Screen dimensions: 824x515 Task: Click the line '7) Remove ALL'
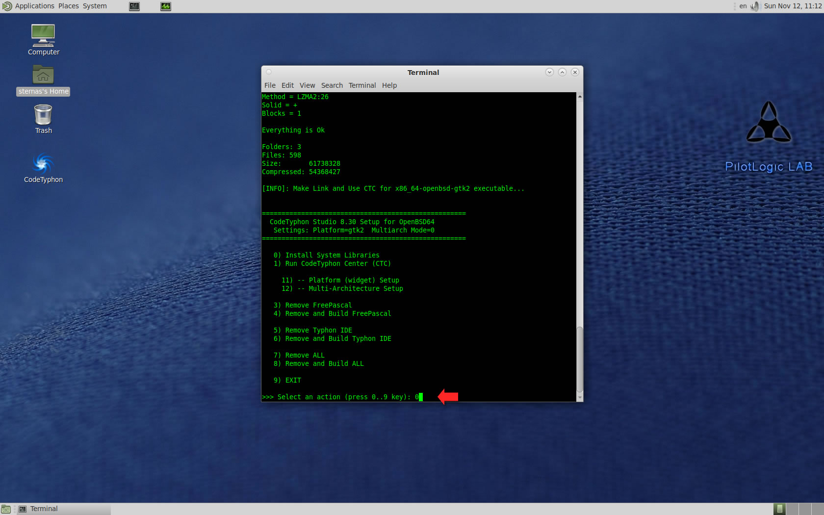[x=299, y=355]
